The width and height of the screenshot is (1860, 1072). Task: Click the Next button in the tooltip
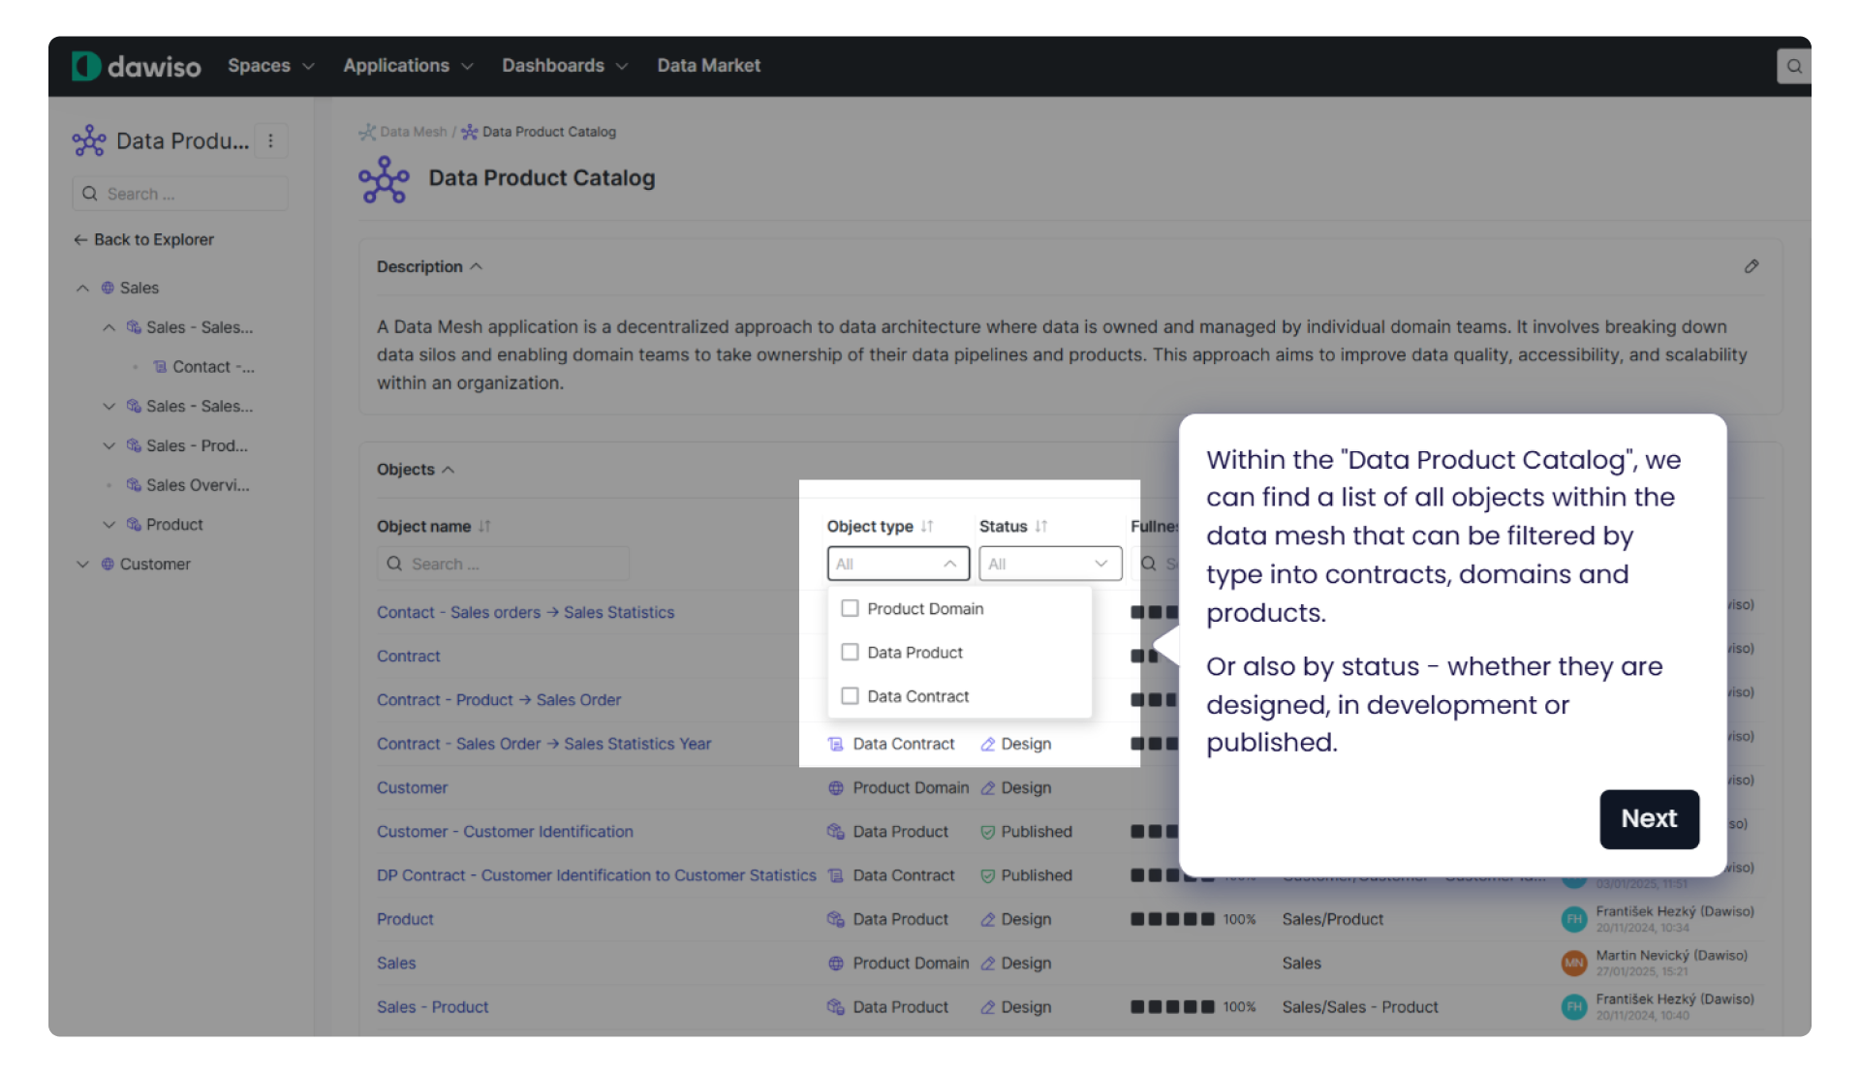coord(1649,818)
